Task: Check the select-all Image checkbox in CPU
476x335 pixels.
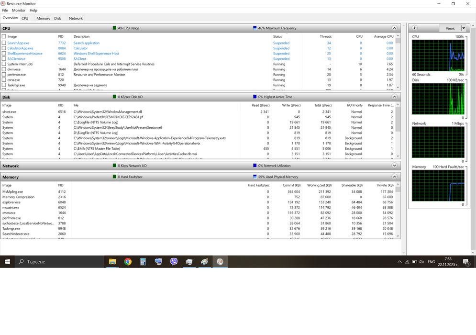Action: pos(4,36)
